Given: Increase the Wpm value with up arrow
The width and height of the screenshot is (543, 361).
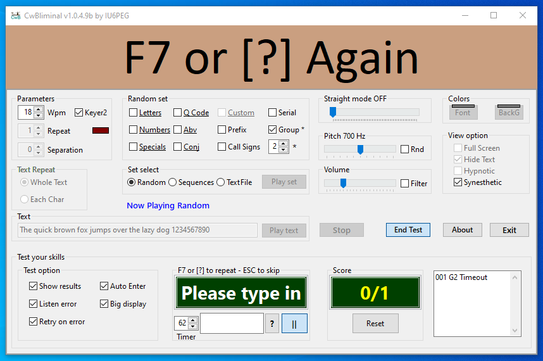Looking at the screenshot, I should coord(39,110).
